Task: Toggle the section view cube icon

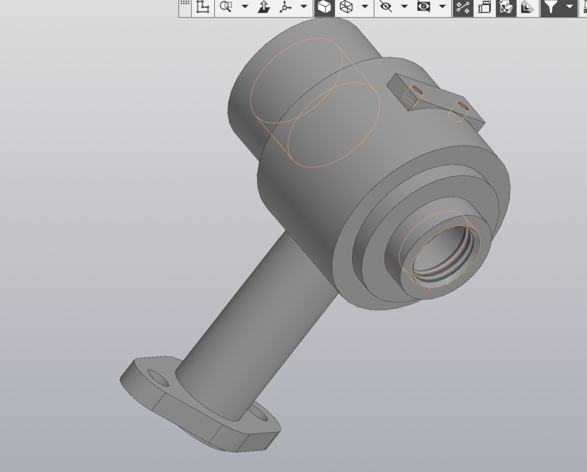Action: pos(506,8)
